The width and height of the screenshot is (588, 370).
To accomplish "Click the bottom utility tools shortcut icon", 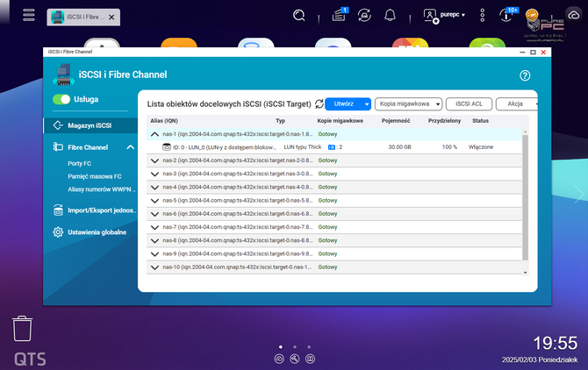I will [x=295, y=359].
